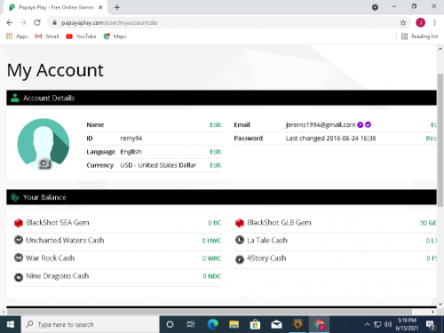This screenshot has height=333, width=444.
Task: Select the Papaya Play tab
Action: [x=55, y=7]
